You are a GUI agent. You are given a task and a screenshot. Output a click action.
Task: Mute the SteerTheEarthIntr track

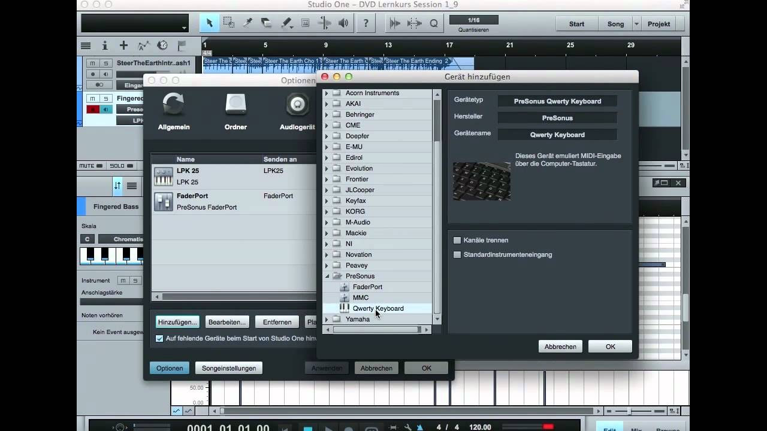[x=93, y=63]
